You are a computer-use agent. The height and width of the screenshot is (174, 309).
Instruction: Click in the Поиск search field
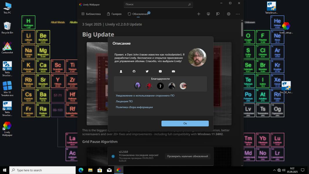click(155, 5)
